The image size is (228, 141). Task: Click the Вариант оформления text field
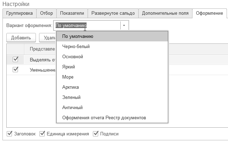87,26
